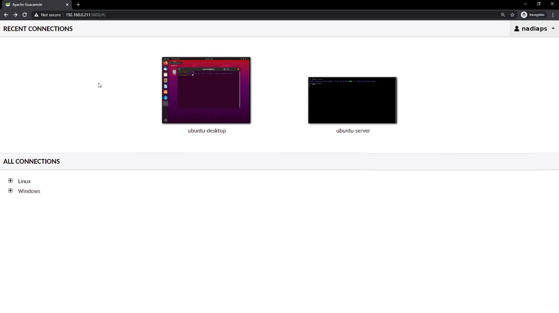Click the ALL CONNECTIONS heading
559x313 pixels.
pos(31,161)
